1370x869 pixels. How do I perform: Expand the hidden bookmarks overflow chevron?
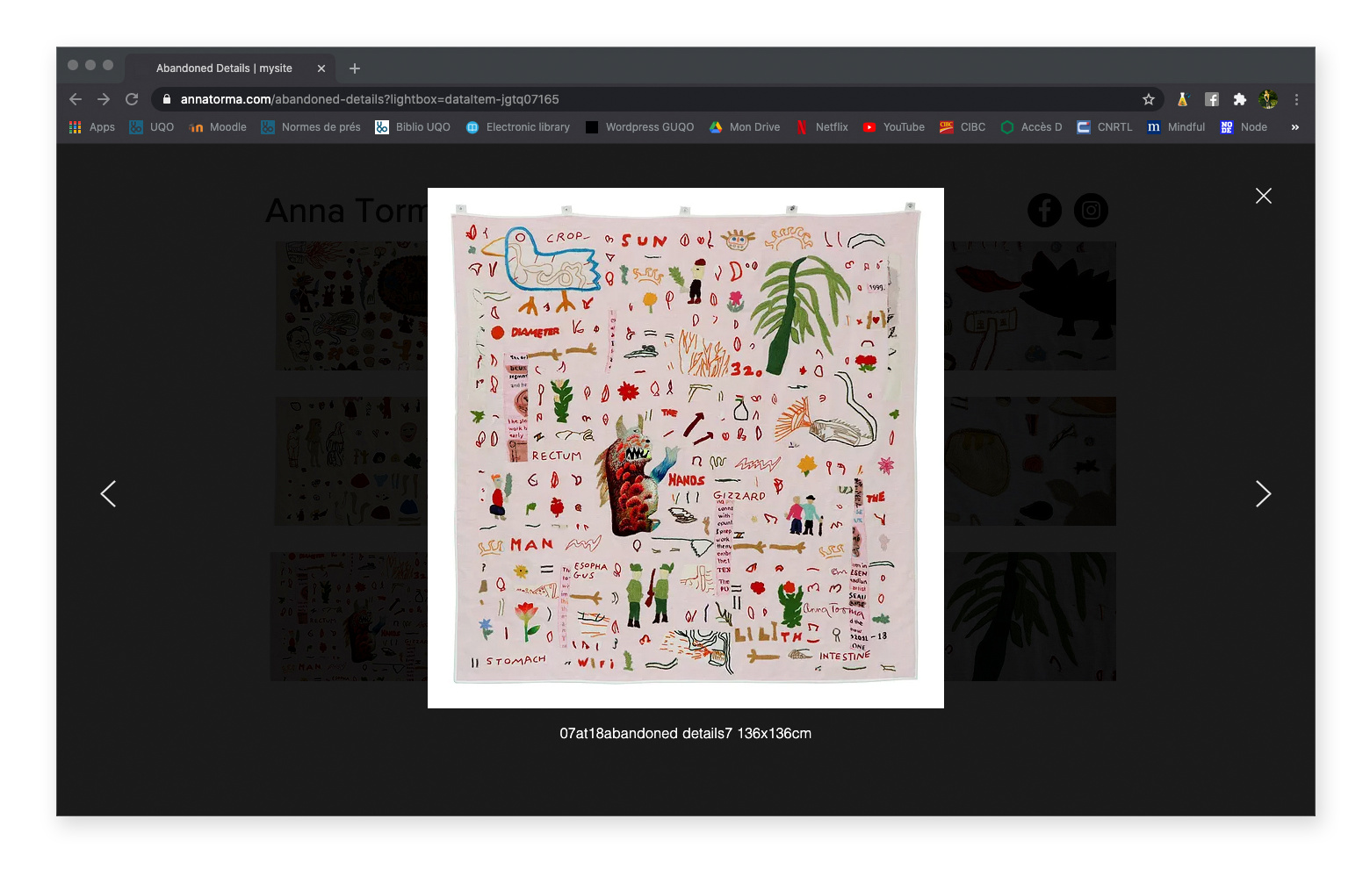(x=1294, y=127)
